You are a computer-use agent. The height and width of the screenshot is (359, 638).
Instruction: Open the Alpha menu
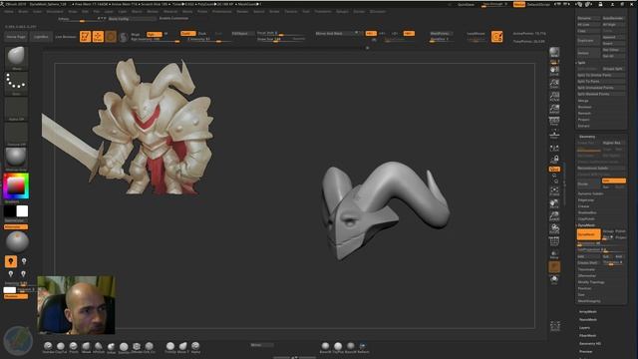9,12
